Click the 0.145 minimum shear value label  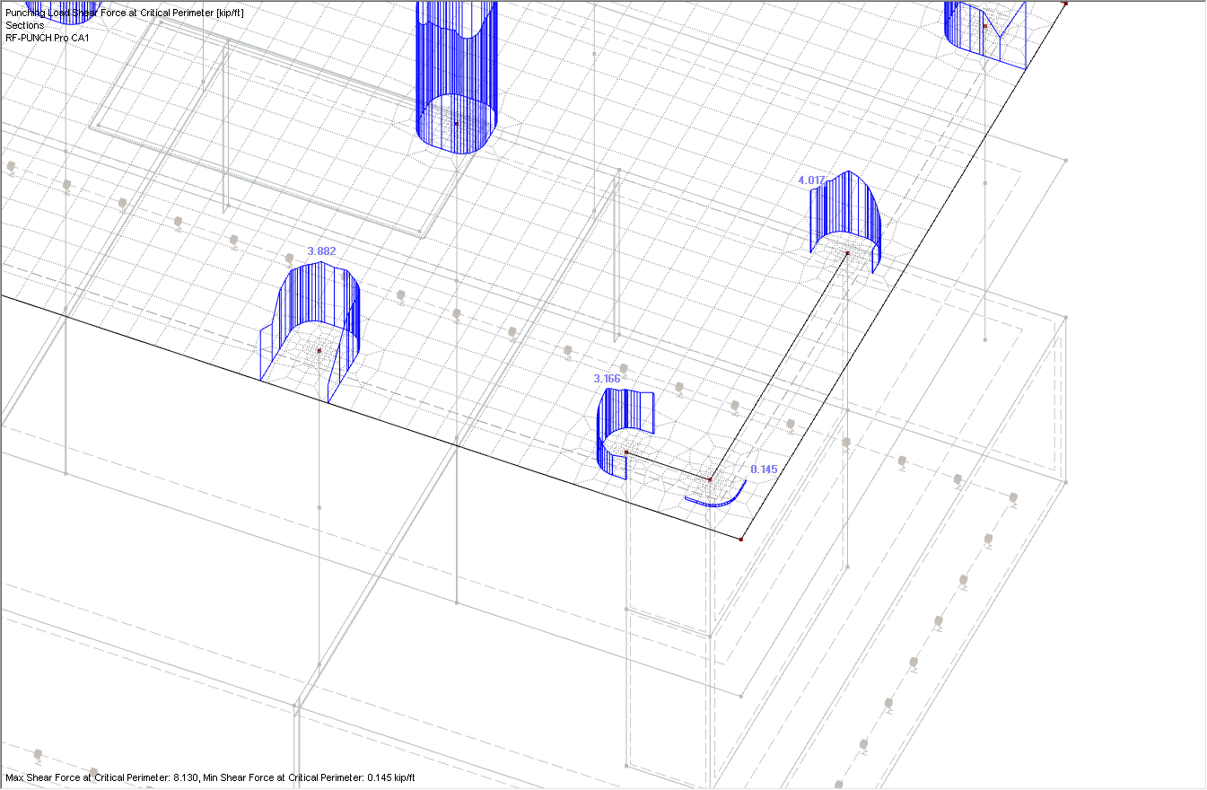(x=762, y=470)
